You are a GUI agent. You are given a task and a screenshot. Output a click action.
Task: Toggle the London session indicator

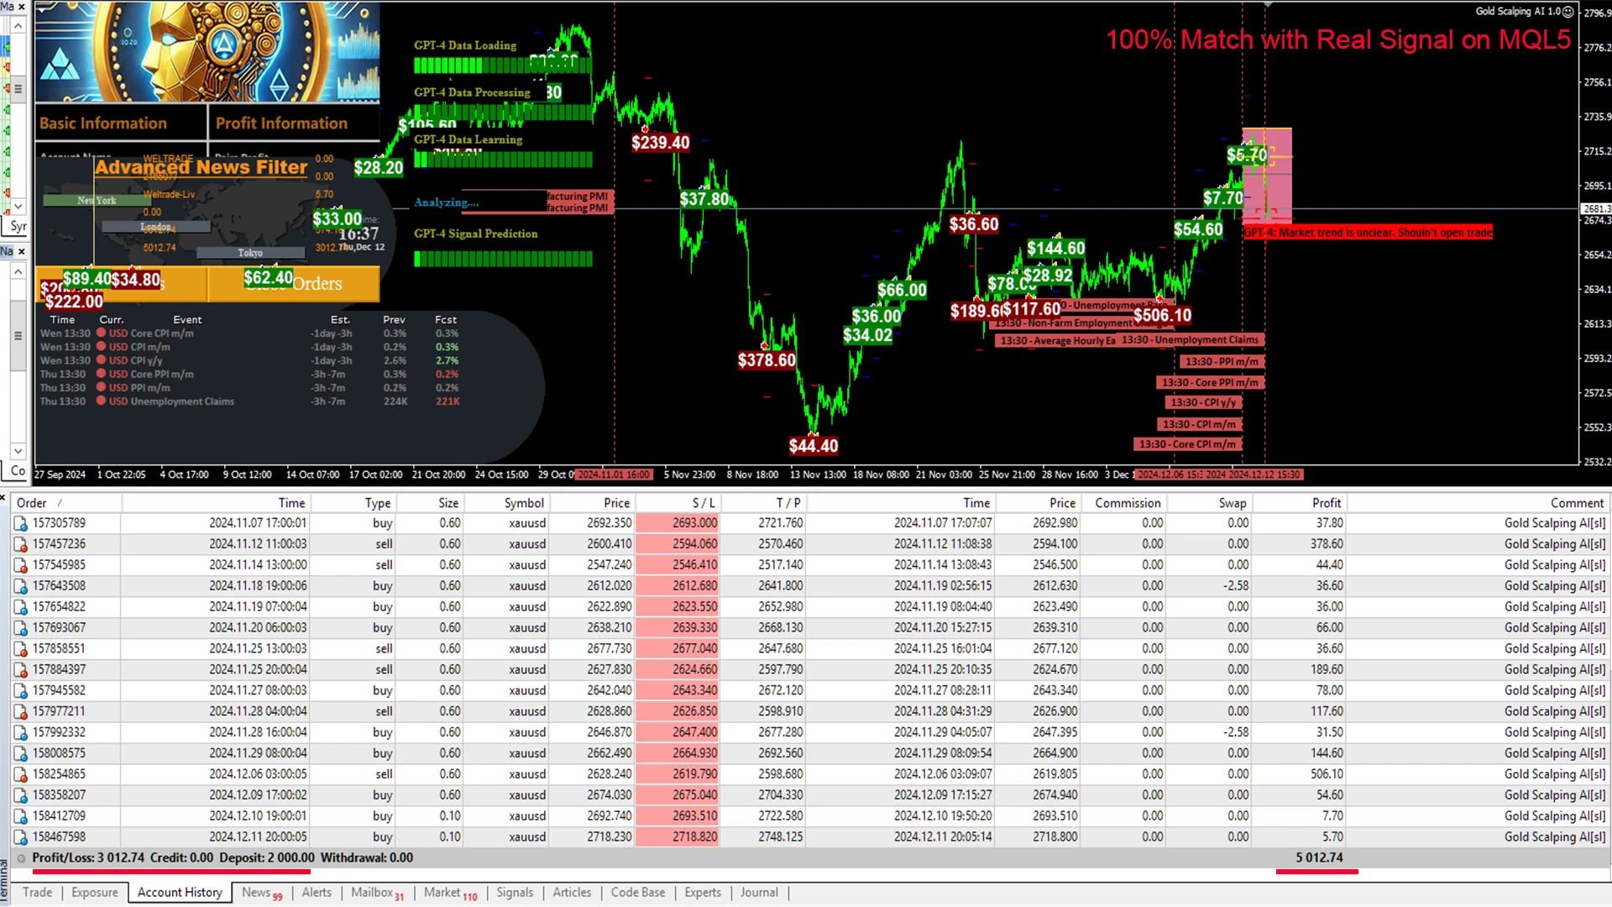click(x=155, y=226)
